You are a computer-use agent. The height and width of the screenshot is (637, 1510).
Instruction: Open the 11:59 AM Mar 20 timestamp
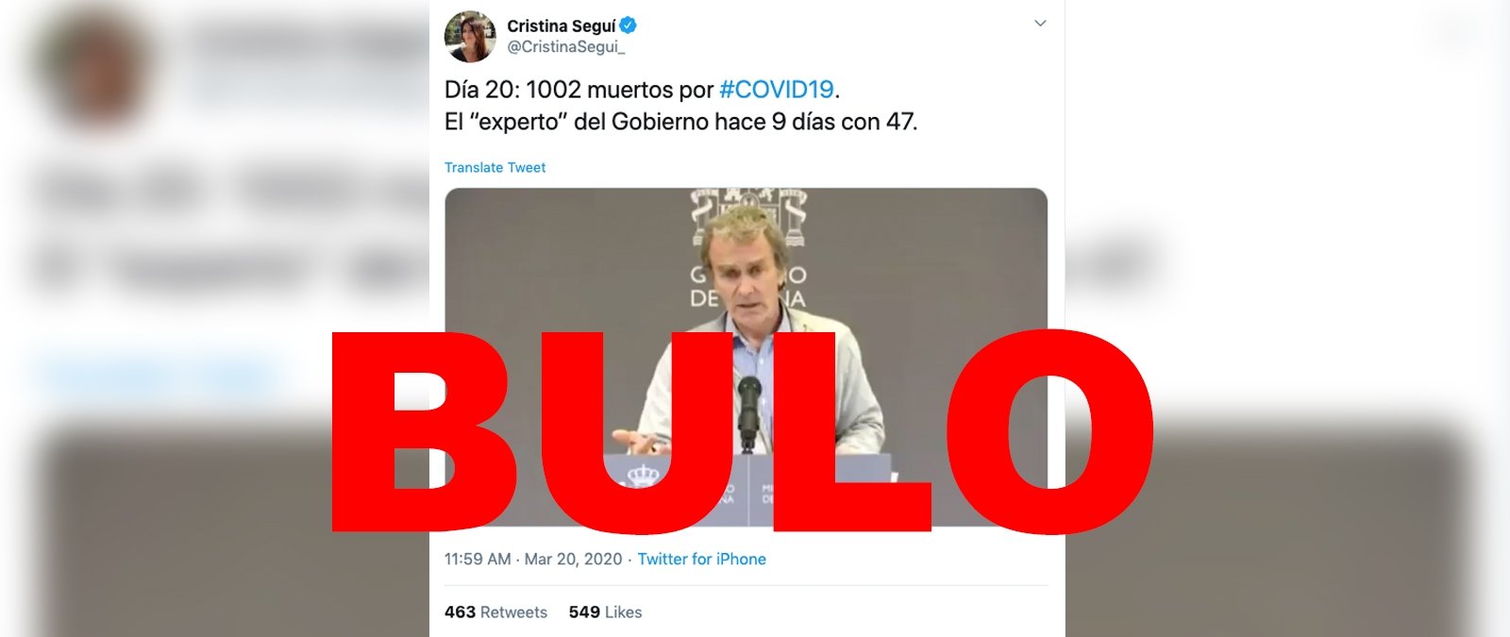pyautogui.click(x=533, y=559)
